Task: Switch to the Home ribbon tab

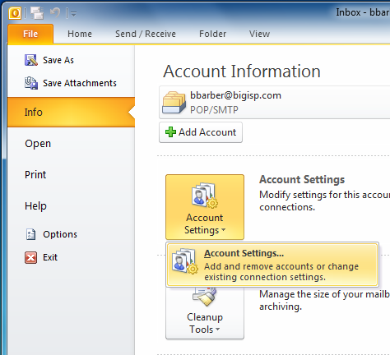Action: [x=80, y=34]
